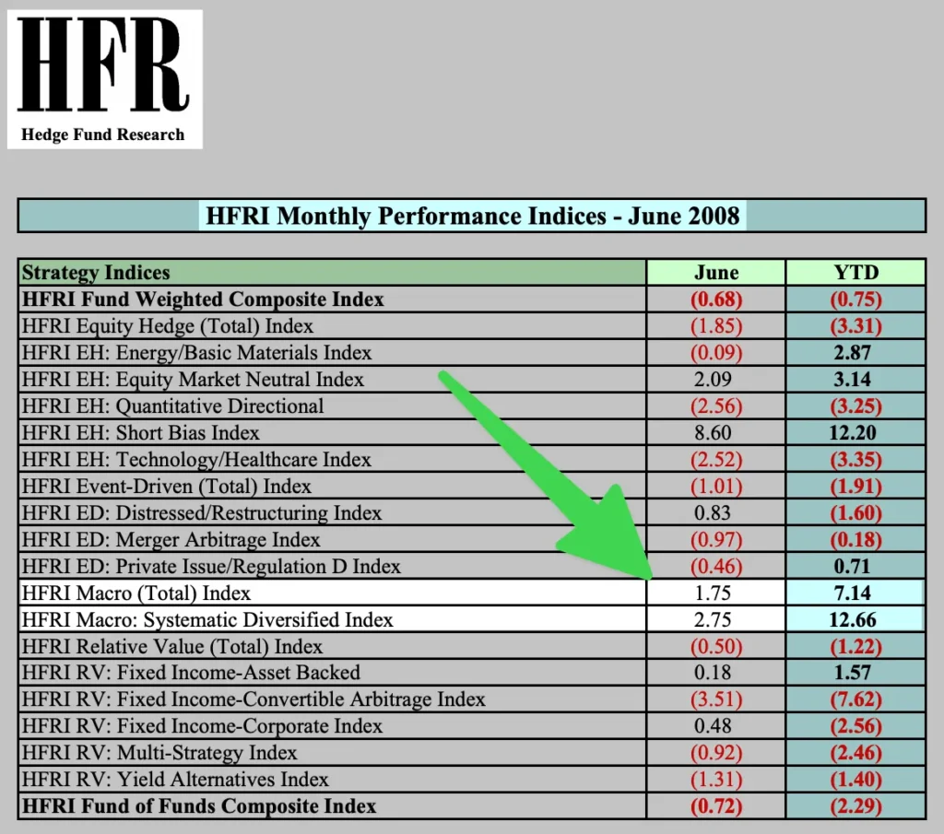Click 'HFRI EH: Quantitative Directional' label
This screenshot has width=944, height=834.
(x=172, y=406)
